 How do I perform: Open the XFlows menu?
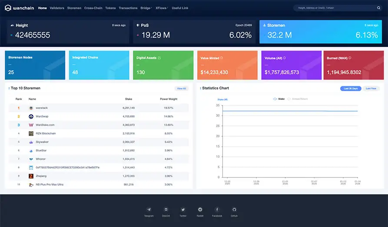(162, 8)
